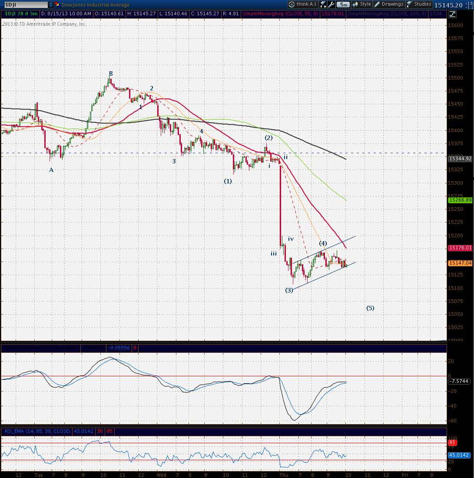Click the red 85 RSI parameter in header
474x478 pixels.
pos(109,431)
